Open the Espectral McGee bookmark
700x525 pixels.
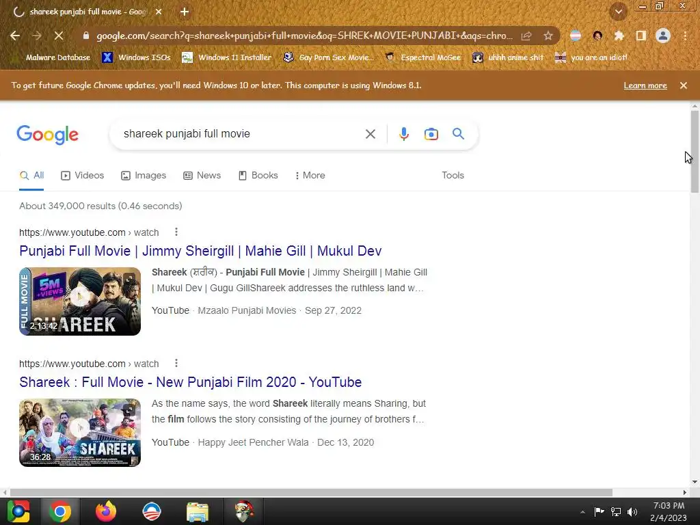point(422,57)
